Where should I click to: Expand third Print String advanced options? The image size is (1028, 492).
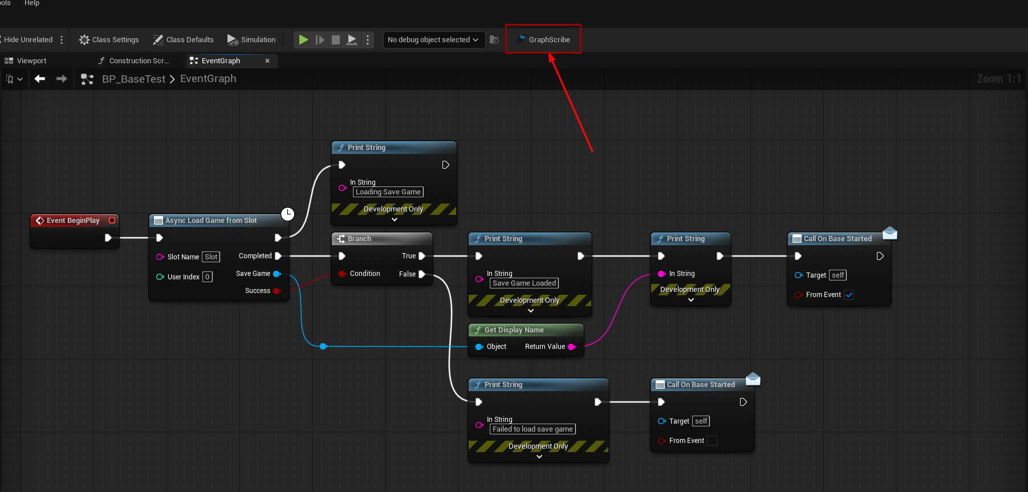coord(691,300)
